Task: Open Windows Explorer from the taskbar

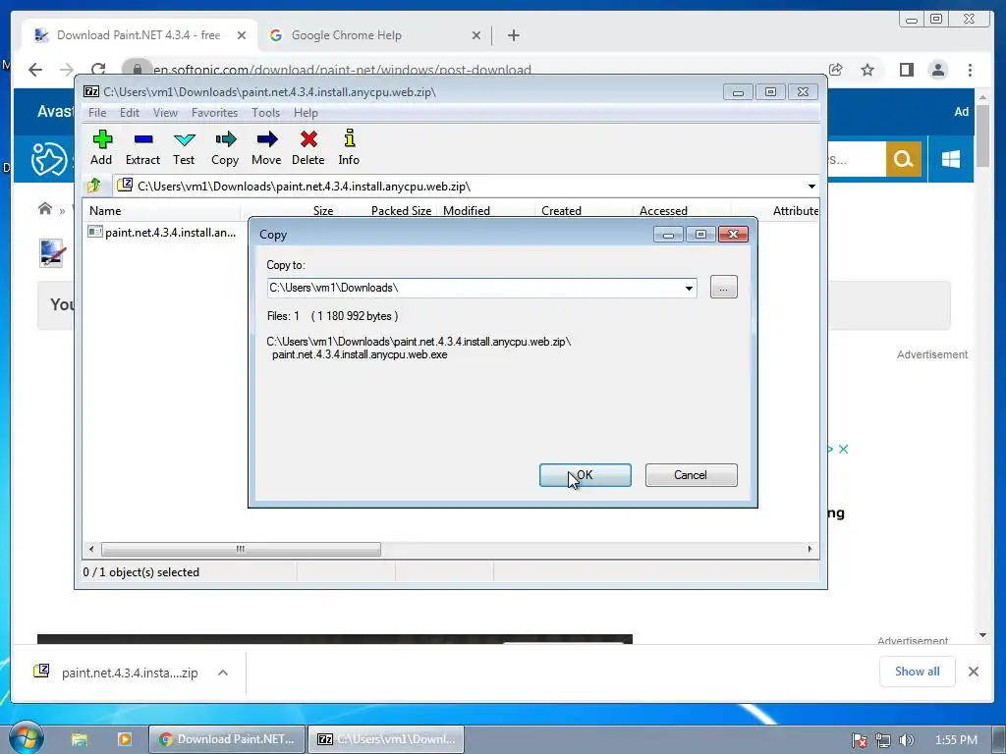Action: [80, 740]
